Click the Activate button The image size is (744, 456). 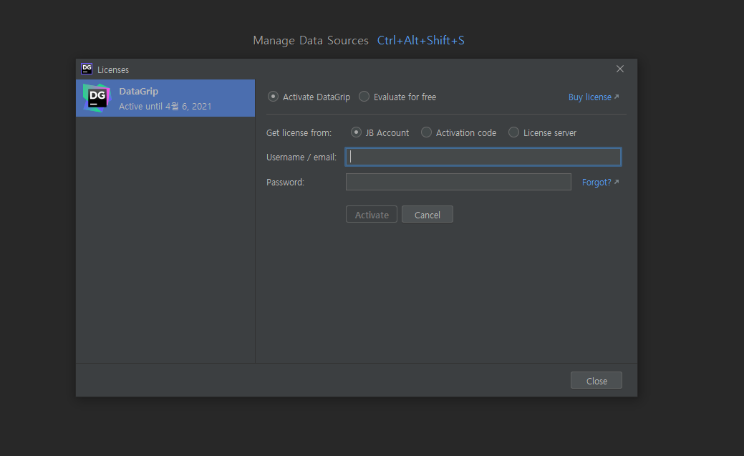point(372,215)
